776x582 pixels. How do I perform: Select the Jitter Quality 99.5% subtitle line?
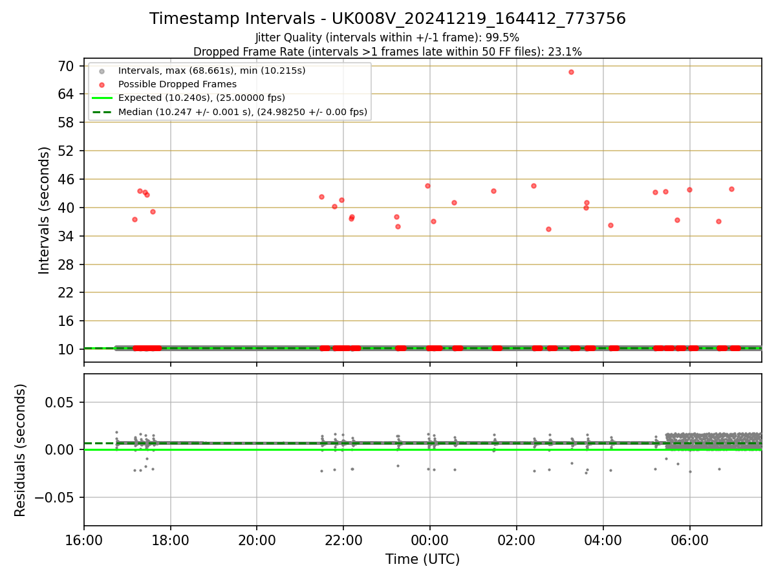point(387,38)
